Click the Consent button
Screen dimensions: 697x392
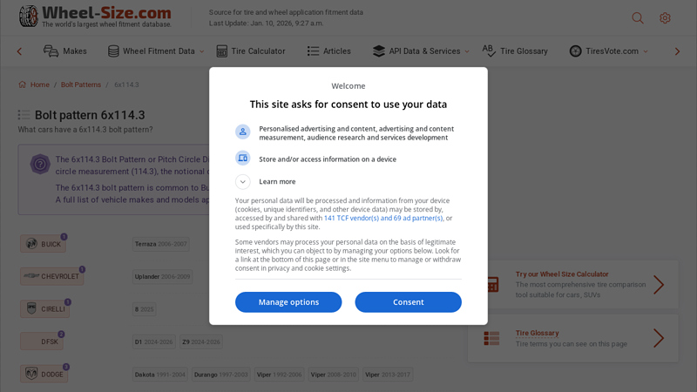(x=408, y=302)
